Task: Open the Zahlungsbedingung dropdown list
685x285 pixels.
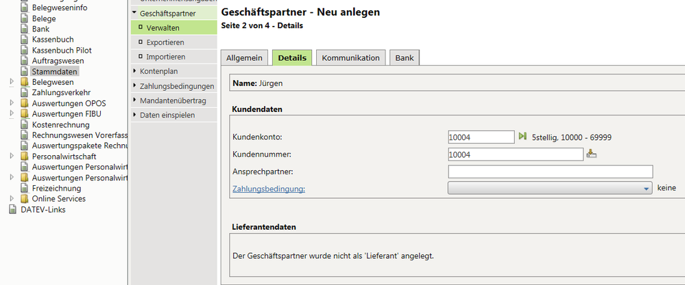Action: pyautogui.click(x=646, y=189)
